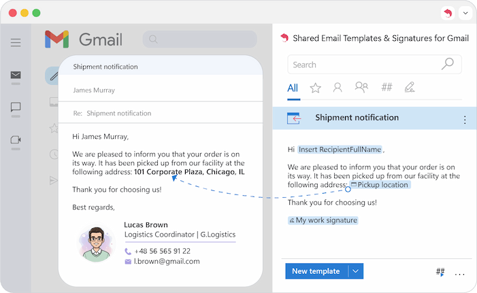Click the Insert RecipientFullName macro
This screenshot has height=293, width=477.
[x=340, y=150]
